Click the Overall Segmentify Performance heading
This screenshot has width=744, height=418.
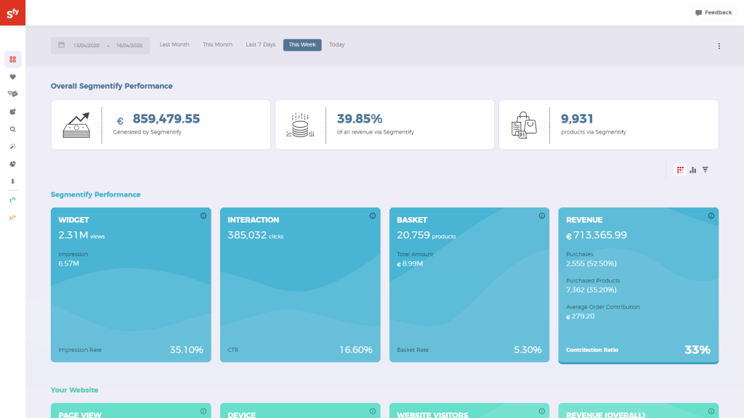[x=111, y=86]
